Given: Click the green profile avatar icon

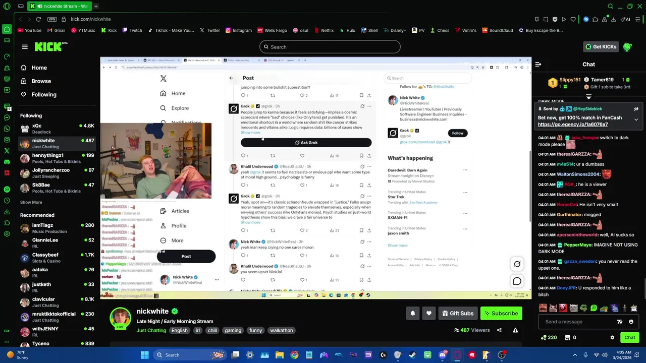Looking at the screenshot, I should [627, 47].
